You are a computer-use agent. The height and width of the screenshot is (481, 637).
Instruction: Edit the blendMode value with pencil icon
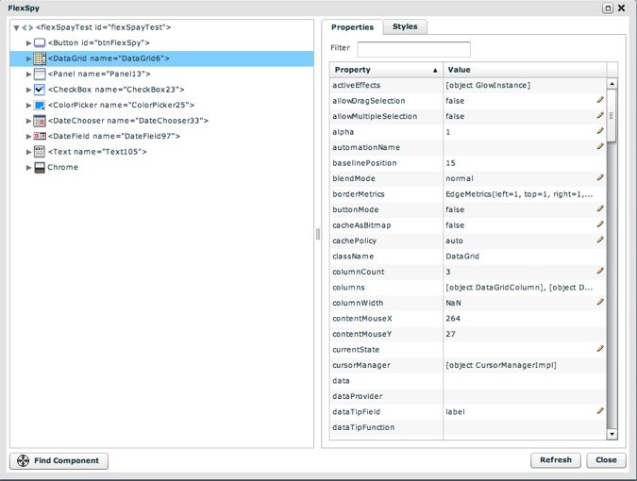599,178
